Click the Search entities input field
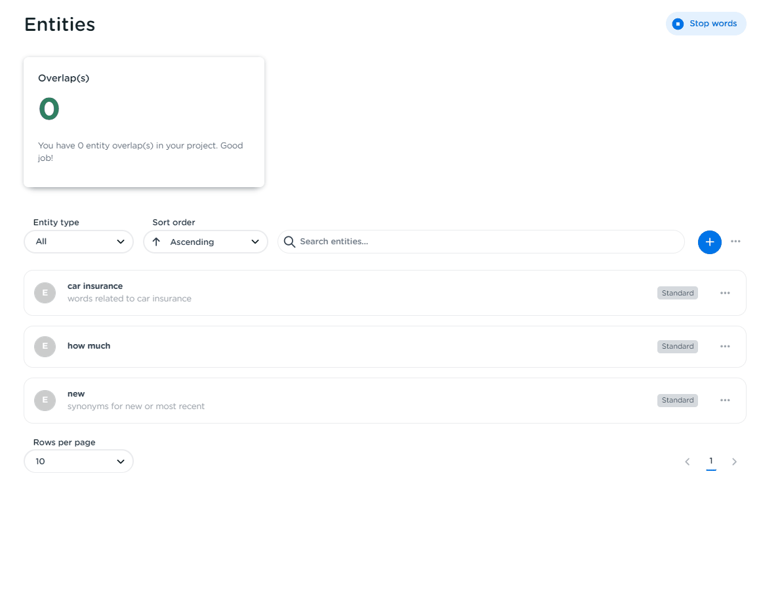The image size is (782, 614). point(485,242)
